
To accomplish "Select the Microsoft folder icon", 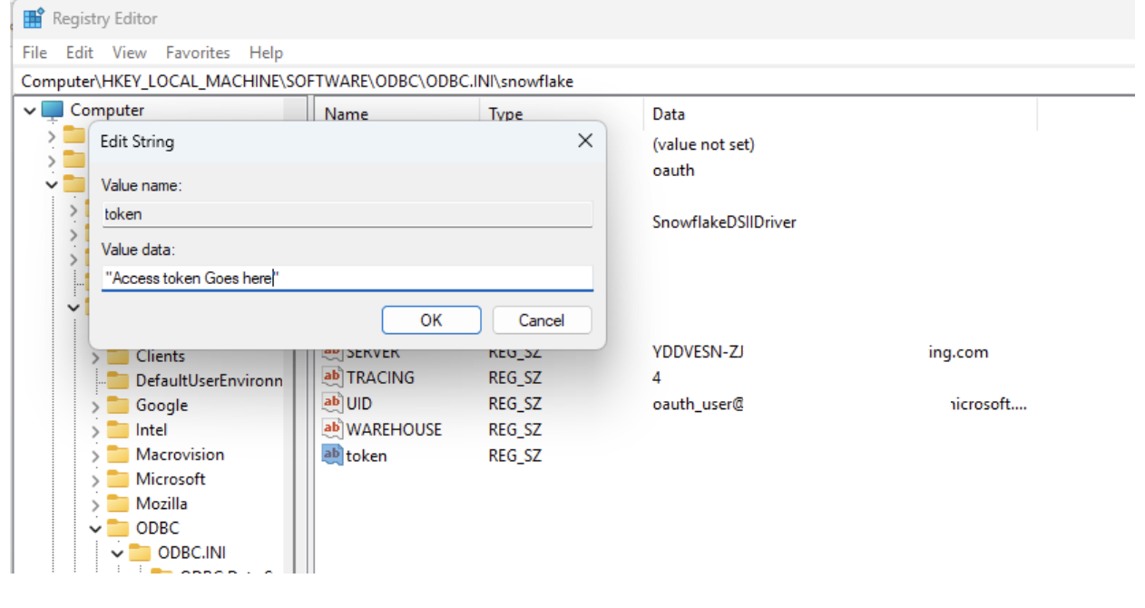I will (118, 478).
